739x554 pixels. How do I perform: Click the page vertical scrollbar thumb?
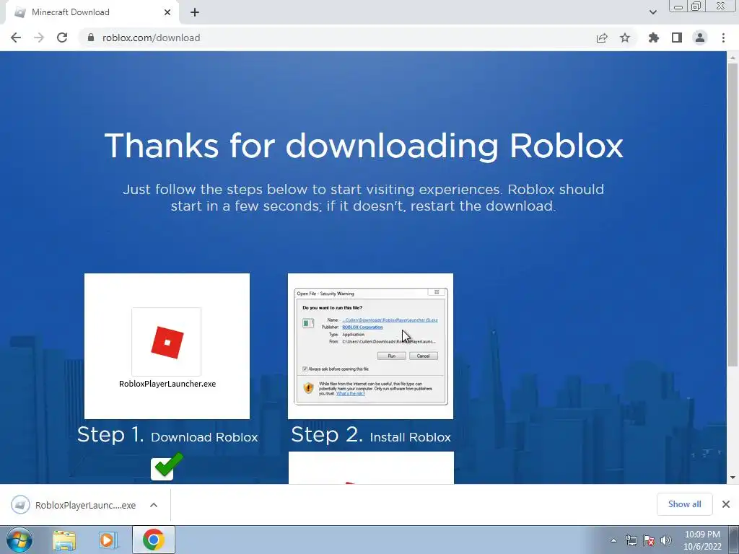[x=733, y=214]
